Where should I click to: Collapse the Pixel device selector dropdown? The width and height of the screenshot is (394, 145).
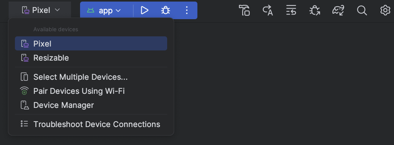[x=40, y=10]
